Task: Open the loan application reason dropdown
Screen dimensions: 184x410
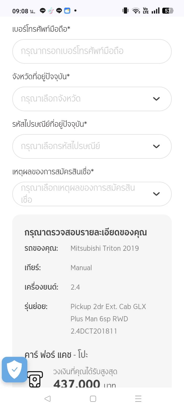Action: click(x=92, y=194)
